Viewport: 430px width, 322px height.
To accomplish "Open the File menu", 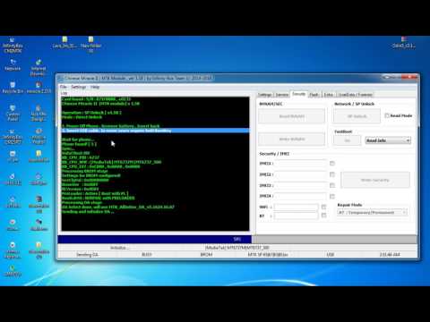I will coord(63,87).
